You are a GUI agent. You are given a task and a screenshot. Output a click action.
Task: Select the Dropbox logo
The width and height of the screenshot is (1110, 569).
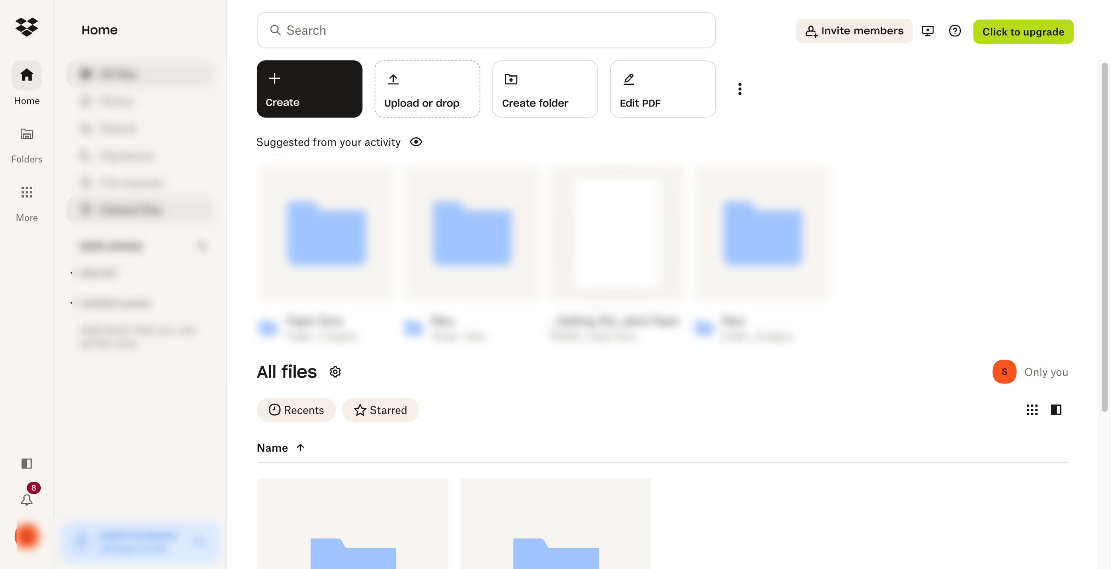pyautogui.click(x=26, y=27)
